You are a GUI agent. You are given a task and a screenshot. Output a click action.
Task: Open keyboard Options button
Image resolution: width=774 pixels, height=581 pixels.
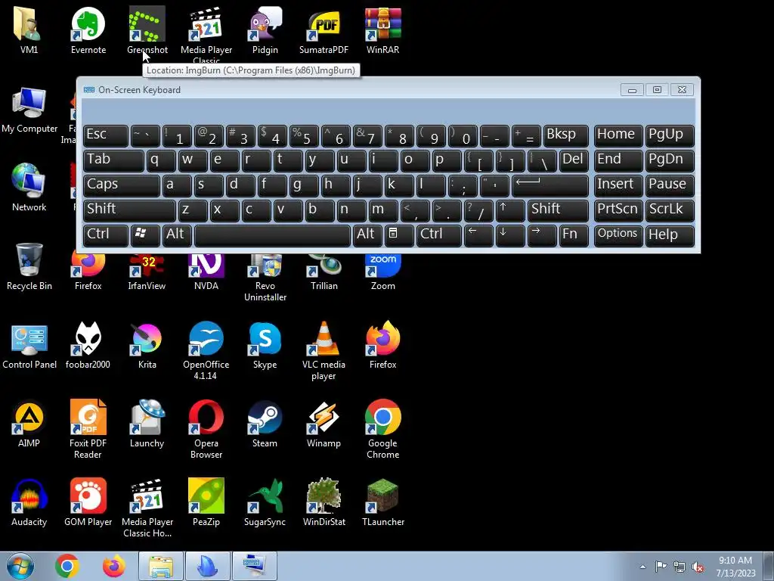[x=618, y=235]
